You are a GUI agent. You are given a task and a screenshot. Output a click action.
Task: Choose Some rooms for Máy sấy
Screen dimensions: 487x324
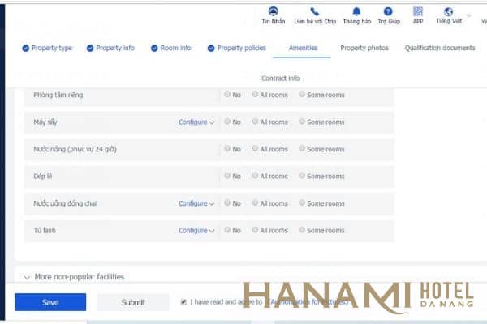click(x=302, y=122)
